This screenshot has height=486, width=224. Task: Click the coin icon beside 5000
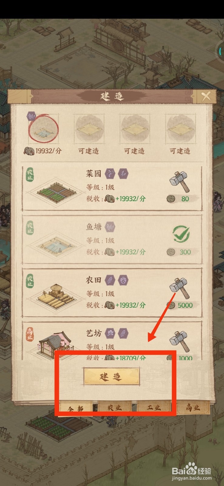pyautogui.click(x=171, y=305)
